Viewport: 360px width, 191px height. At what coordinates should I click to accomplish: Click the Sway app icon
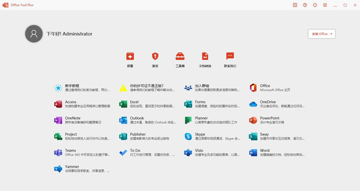[253, 137]
